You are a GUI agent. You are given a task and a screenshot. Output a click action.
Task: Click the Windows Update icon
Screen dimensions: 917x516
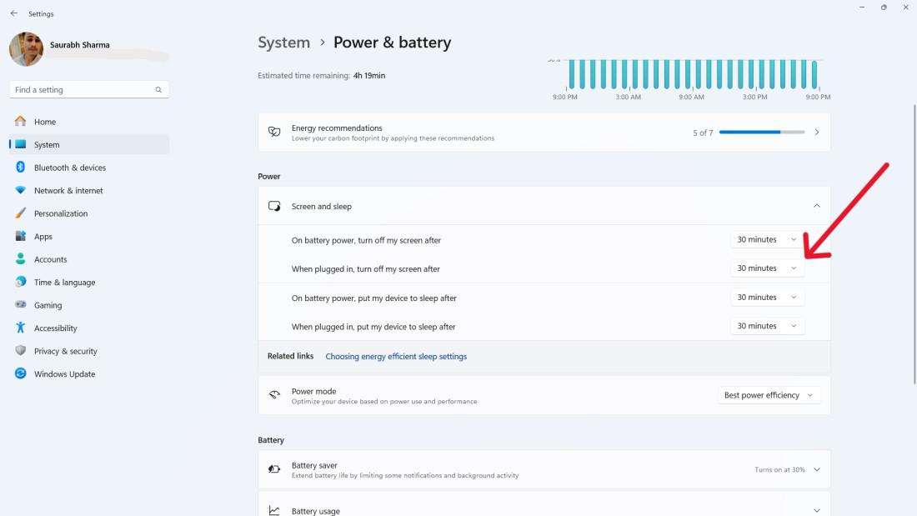tap(21, 374)
